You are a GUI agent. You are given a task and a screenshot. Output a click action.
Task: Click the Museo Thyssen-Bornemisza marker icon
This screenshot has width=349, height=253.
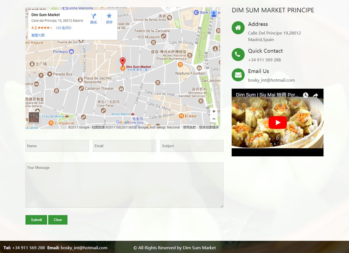[x=189, y=55]
